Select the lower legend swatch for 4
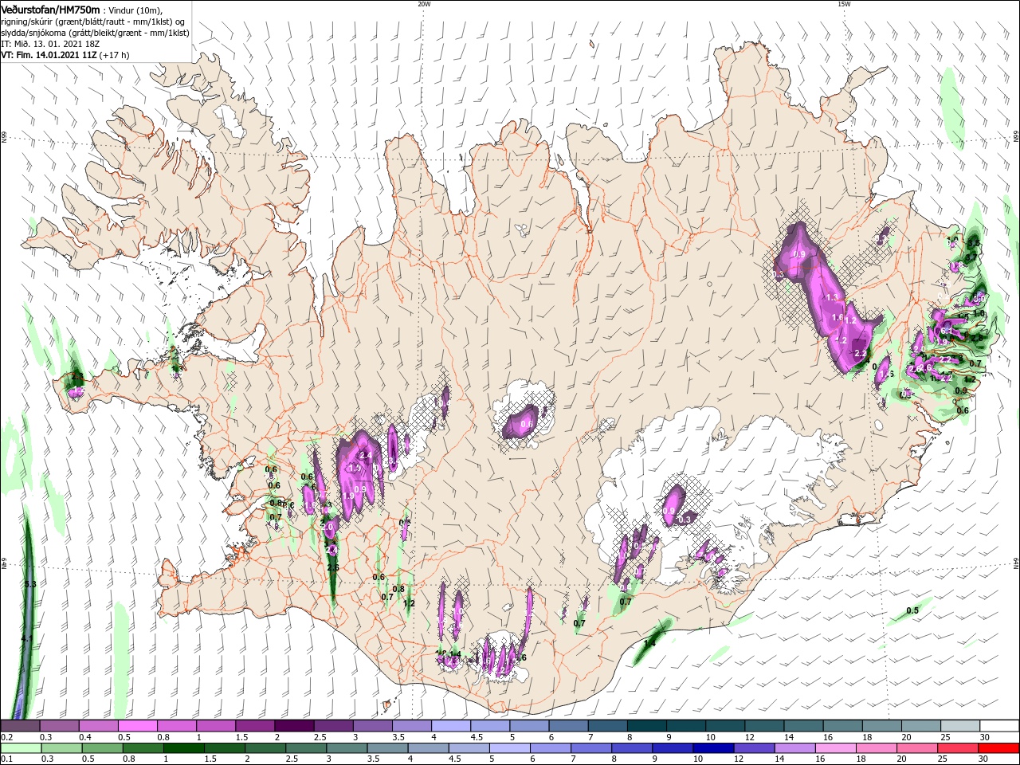The image size is (1020, 765). point(429,748)
